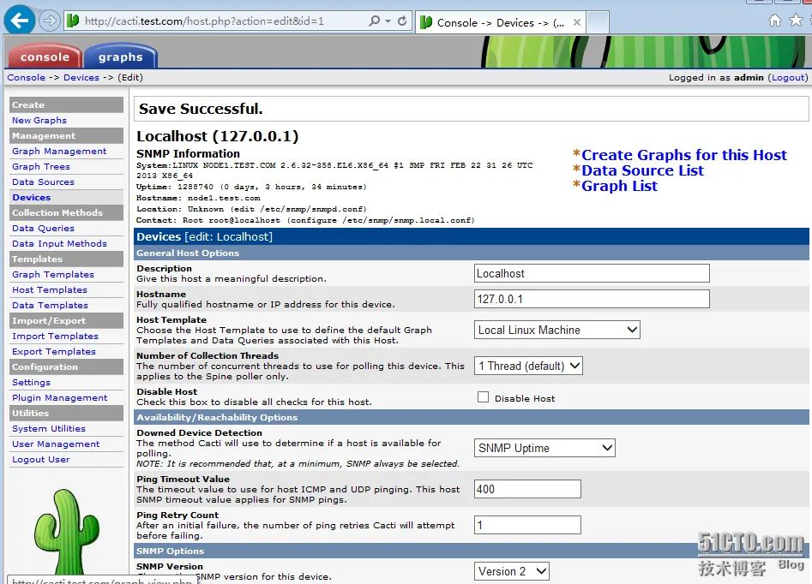Viewport: 812px width, 584px height.
Task: Click the Console breadcrumb link
Action: 26,78
